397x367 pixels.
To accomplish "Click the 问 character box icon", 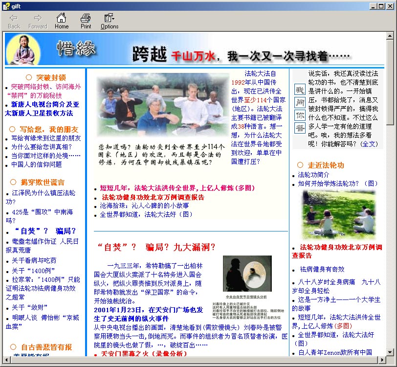I will click(x=299, y=103).
